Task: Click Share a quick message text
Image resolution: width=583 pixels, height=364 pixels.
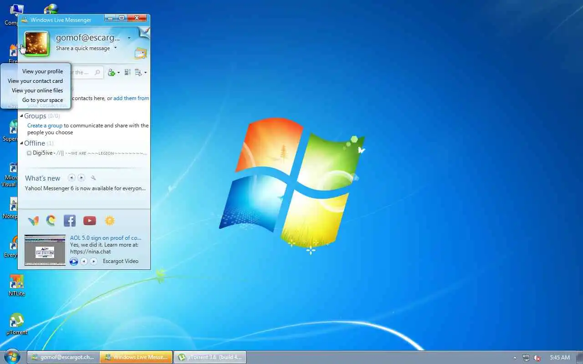Action: click(x=83, y=48)
